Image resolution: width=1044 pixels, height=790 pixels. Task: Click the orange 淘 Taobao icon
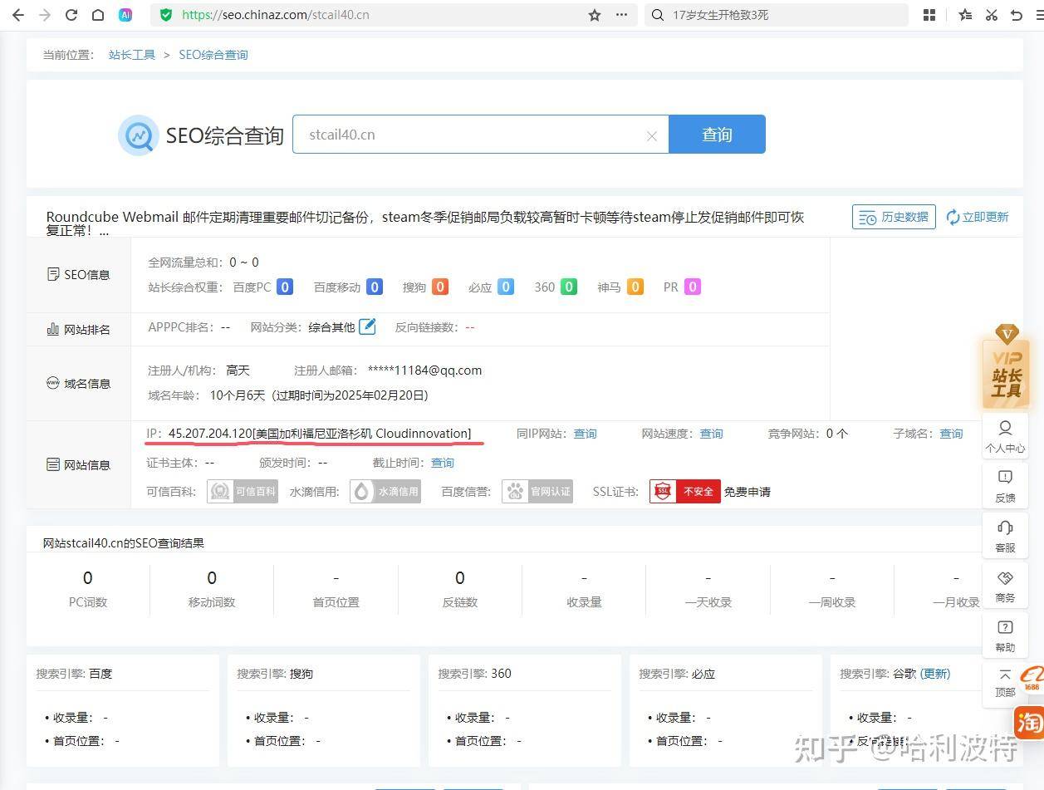(1029, 724)
